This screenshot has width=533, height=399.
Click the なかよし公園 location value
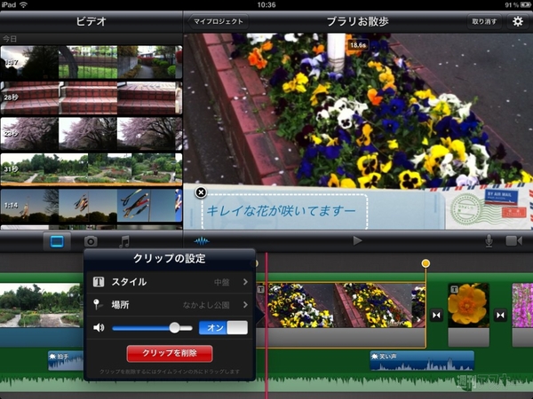coord(206,305)
